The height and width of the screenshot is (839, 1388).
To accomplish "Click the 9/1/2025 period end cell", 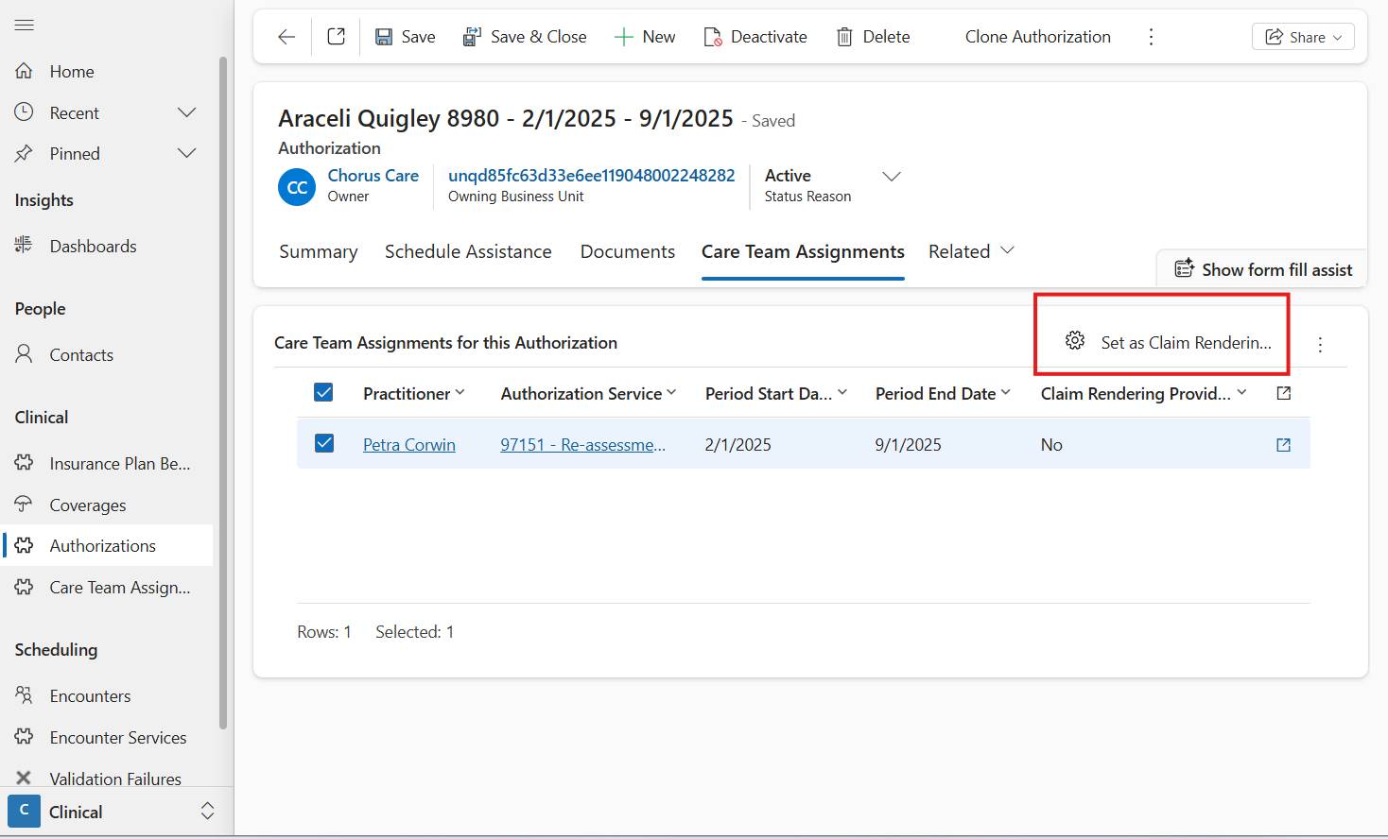I will click(x=909, y=445).
